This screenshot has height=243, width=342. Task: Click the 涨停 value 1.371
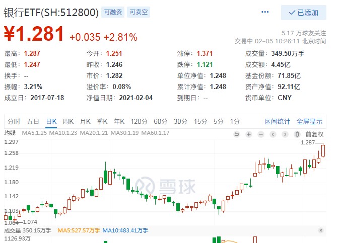coord(204,53)
